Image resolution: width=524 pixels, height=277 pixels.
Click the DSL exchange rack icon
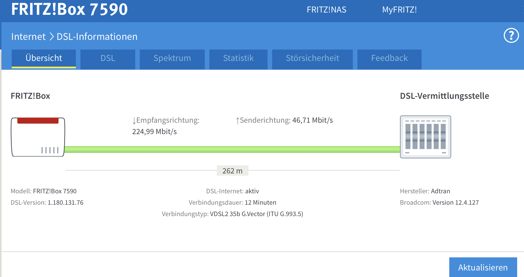coord(425,137)
